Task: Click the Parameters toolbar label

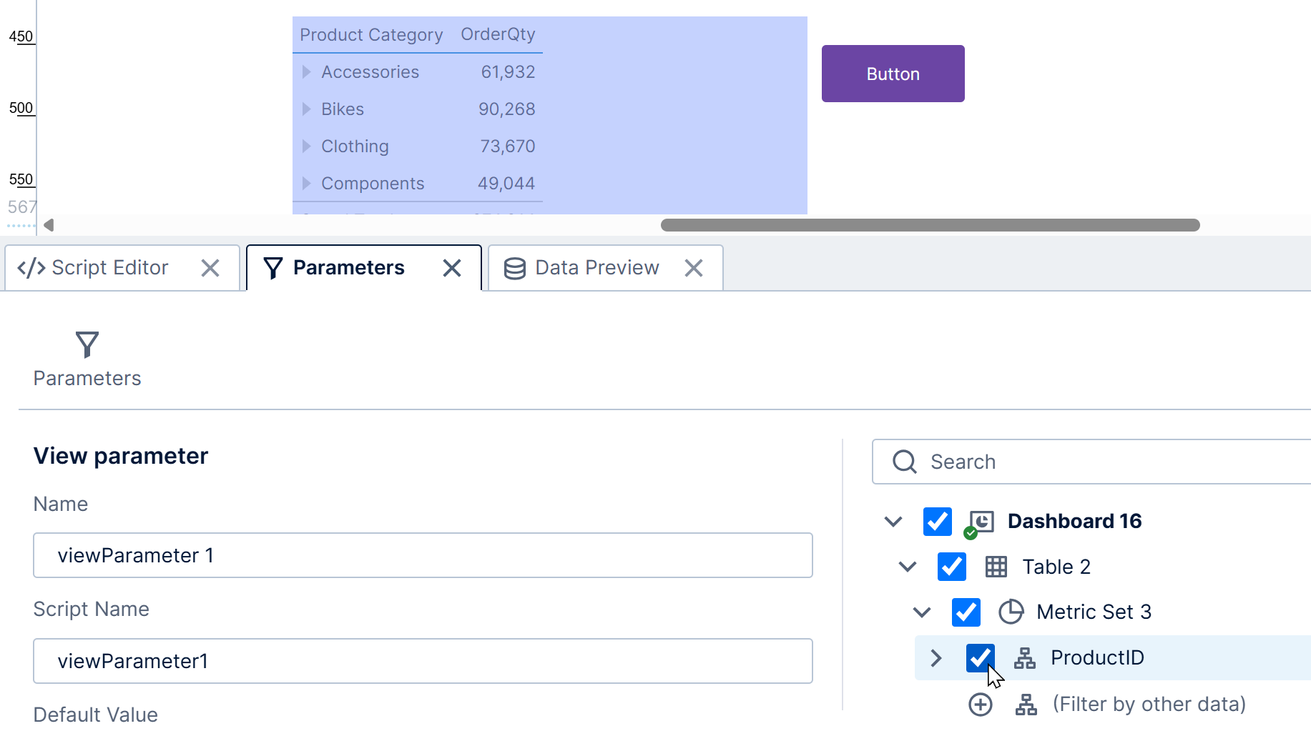Action: pyautogui.click(x=87, y=378)
